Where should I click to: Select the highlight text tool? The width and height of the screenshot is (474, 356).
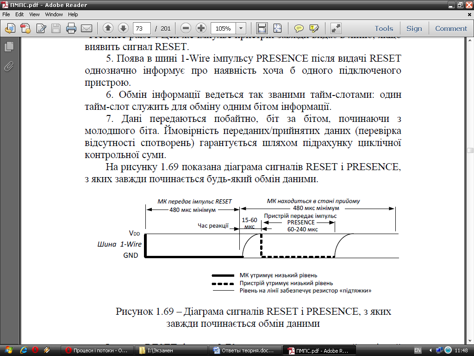click(314, 28)
